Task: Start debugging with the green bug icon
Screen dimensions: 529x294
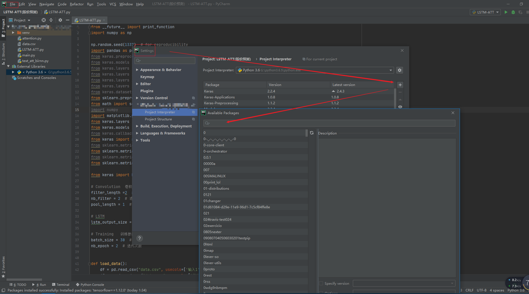Action: click(513, 12)
